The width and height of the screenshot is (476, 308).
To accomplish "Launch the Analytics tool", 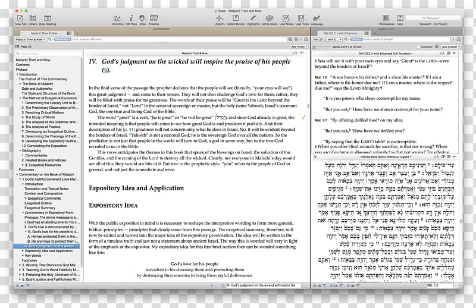I will [117, 20].
